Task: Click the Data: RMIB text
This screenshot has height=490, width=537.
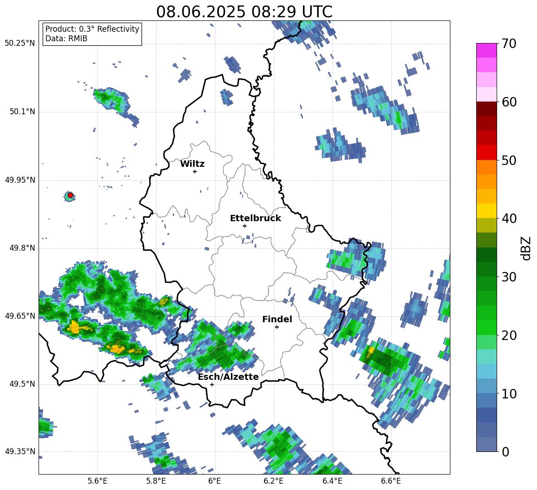Action: click(x=66, y=39)
